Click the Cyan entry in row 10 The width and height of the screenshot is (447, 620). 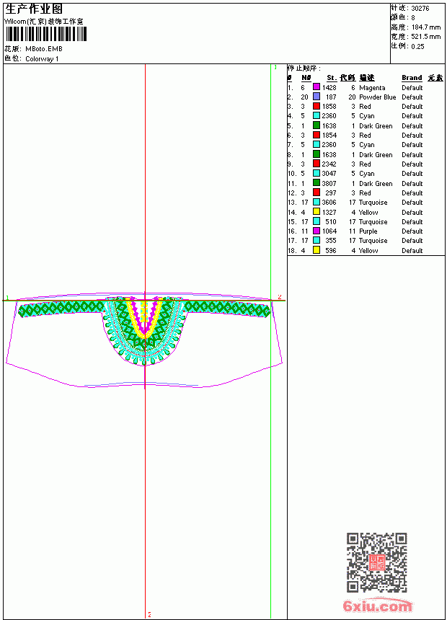coord(366,174)
